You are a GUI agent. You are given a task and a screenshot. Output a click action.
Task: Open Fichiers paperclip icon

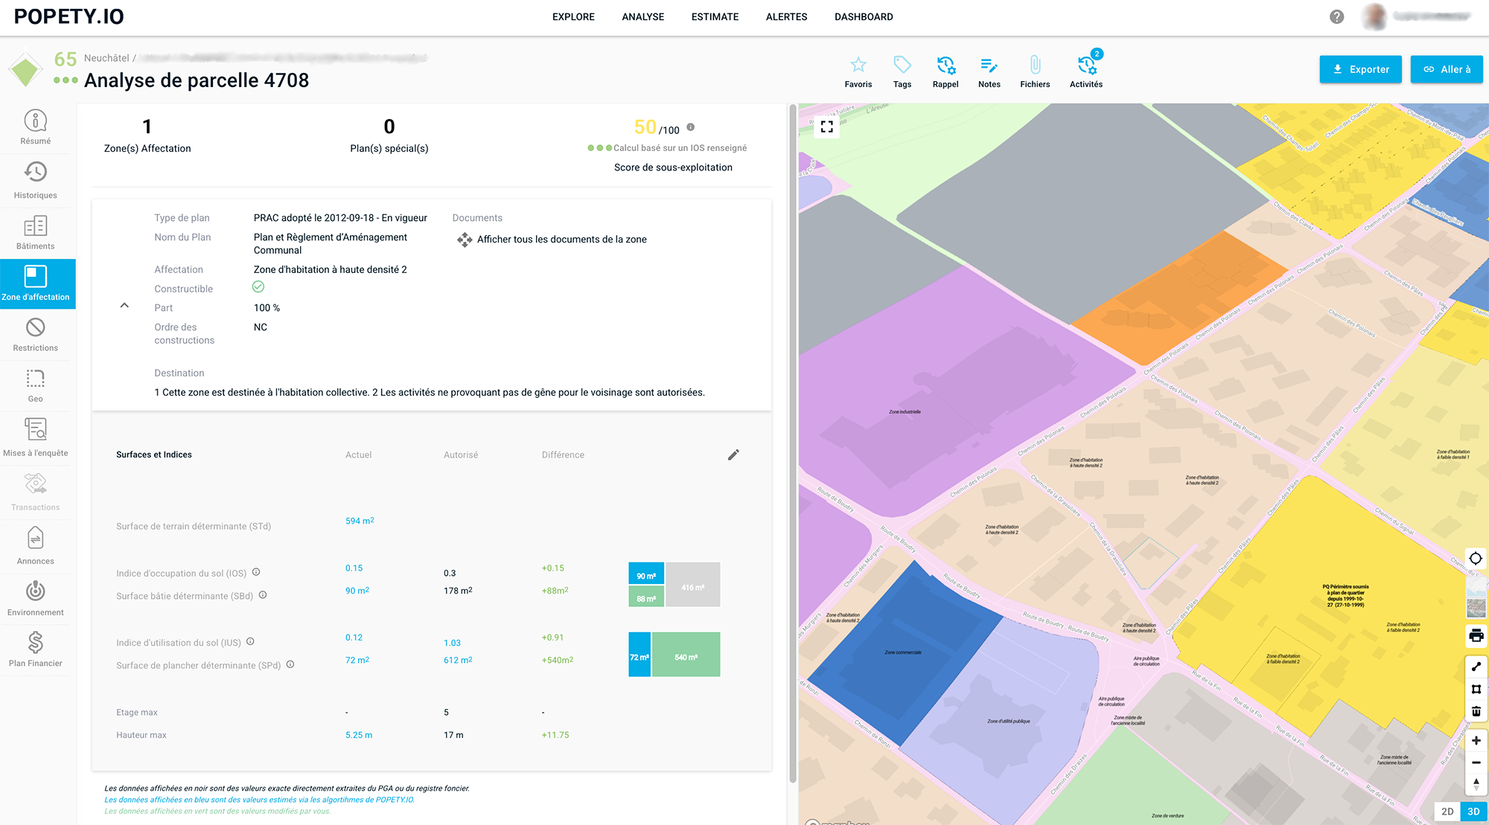tap(1035, 65)
